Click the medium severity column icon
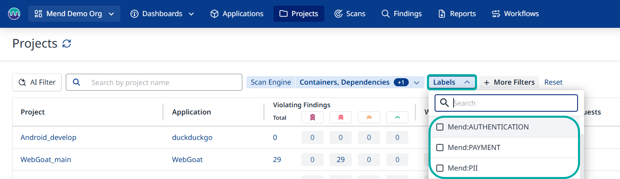The image size is (620, 179). click(x=369, y=117)
